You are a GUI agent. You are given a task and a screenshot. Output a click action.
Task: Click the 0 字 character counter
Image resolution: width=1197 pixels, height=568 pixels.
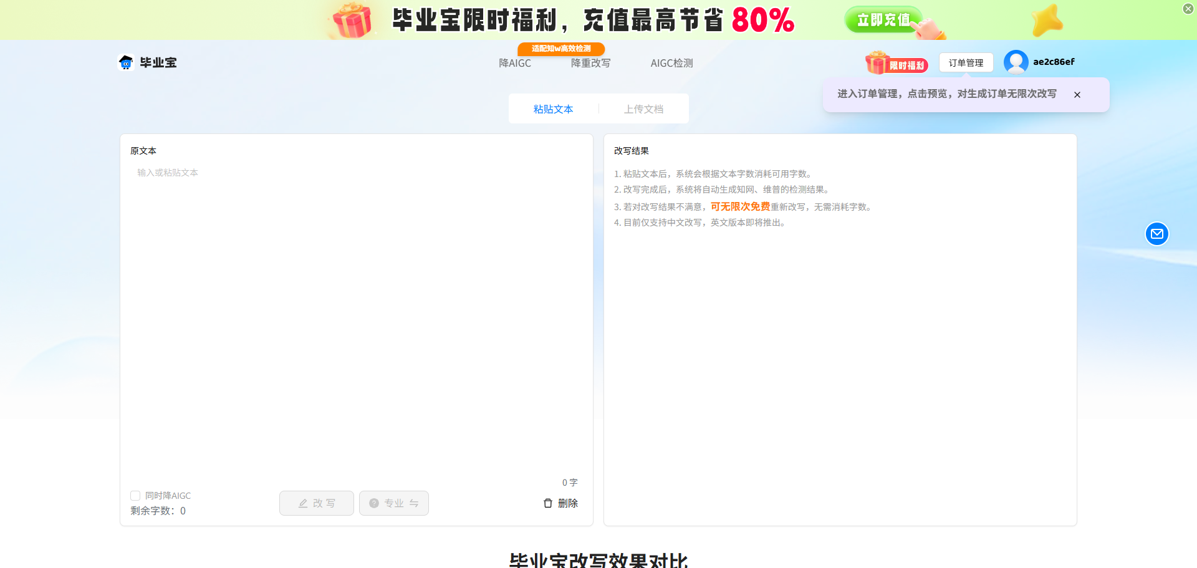pos(570,483)
